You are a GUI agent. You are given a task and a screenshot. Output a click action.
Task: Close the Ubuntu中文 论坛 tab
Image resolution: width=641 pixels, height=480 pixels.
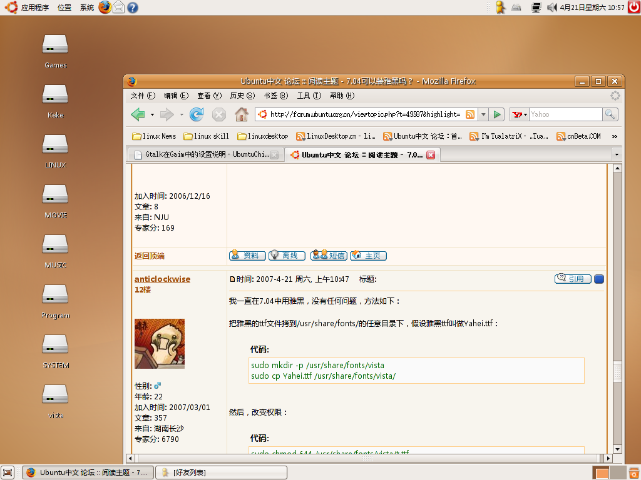pos(431,155)
